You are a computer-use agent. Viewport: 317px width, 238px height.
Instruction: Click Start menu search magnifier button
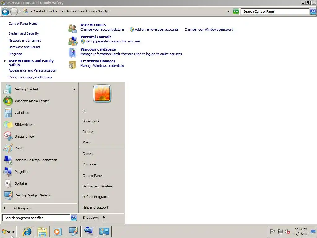[x=74, y=218]
